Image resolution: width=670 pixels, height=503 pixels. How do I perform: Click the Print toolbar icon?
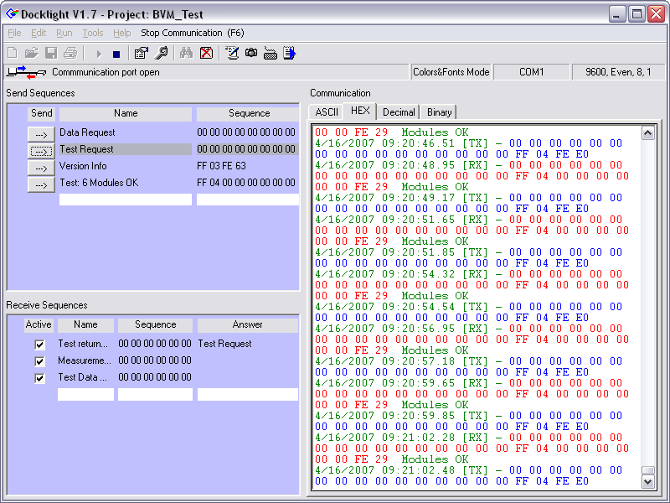click(70, 53)
